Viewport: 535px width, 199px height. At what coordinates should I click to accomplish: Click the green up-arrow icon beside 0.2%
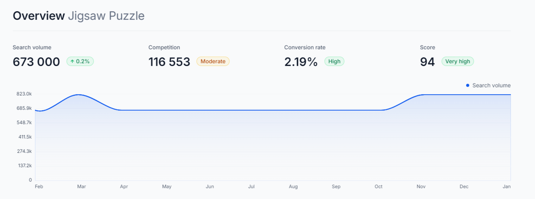tap(72, 62)
